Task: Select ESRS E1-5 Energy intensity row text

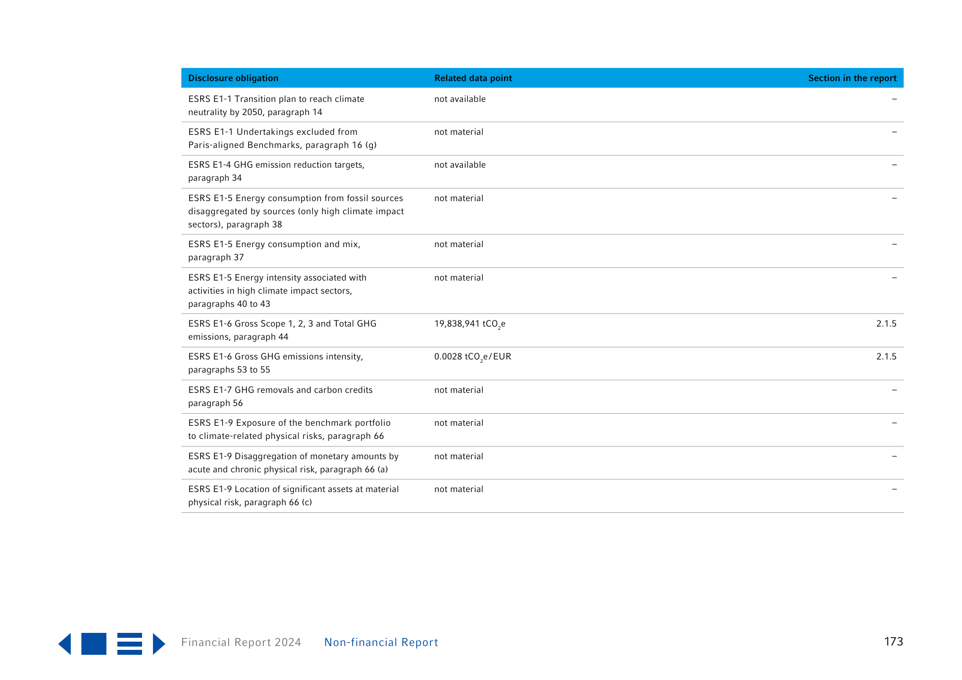Action: coord(278,290)
